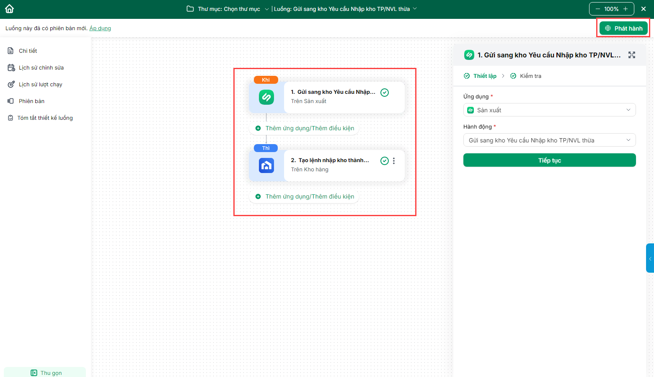Click the green Sản xuất app icon in step 1
Viewport: 654px width, 377px height.
tap(266, 97)
